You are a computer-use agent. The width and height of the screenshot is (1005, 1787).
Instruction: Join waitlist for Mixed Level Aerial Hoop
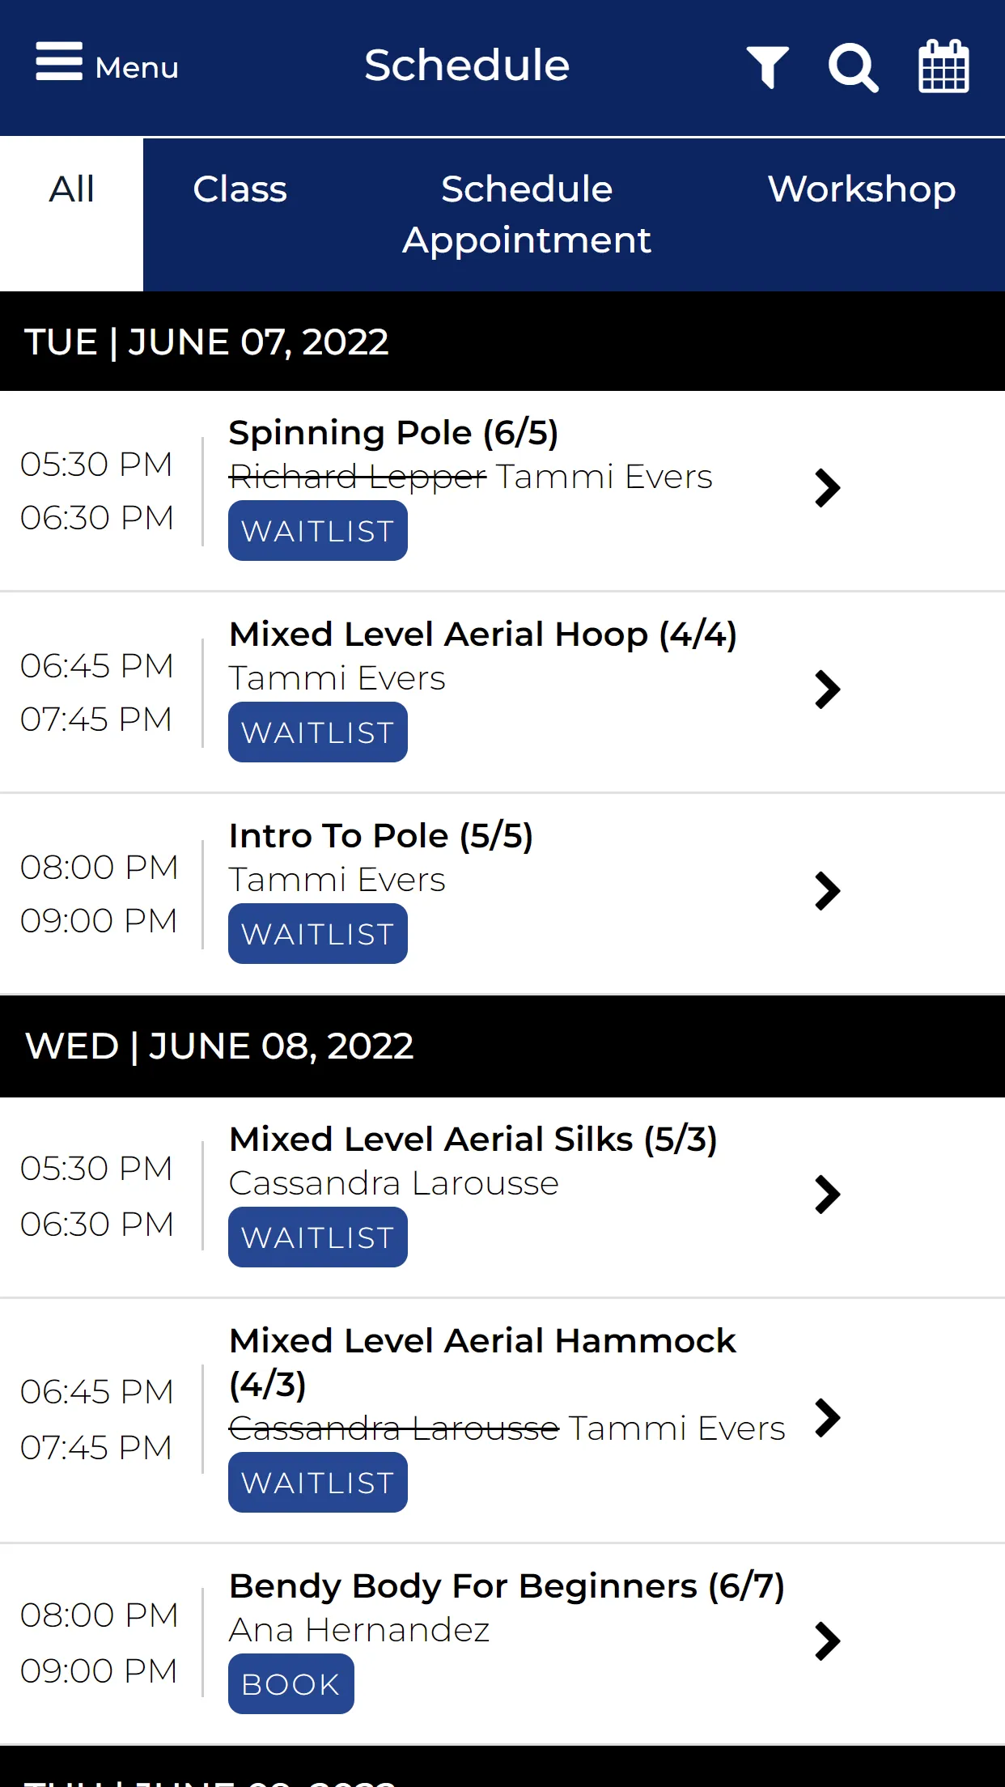(x=318, y=732)
